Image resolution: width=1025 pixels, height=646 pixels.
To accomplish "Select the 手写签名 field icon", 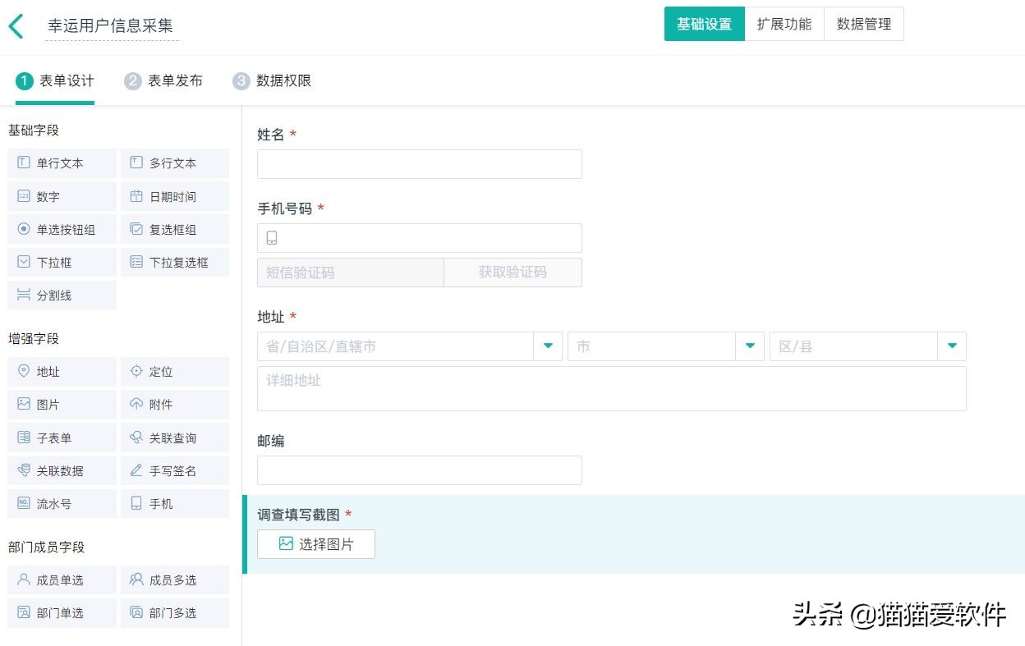I will click(175, 470).
